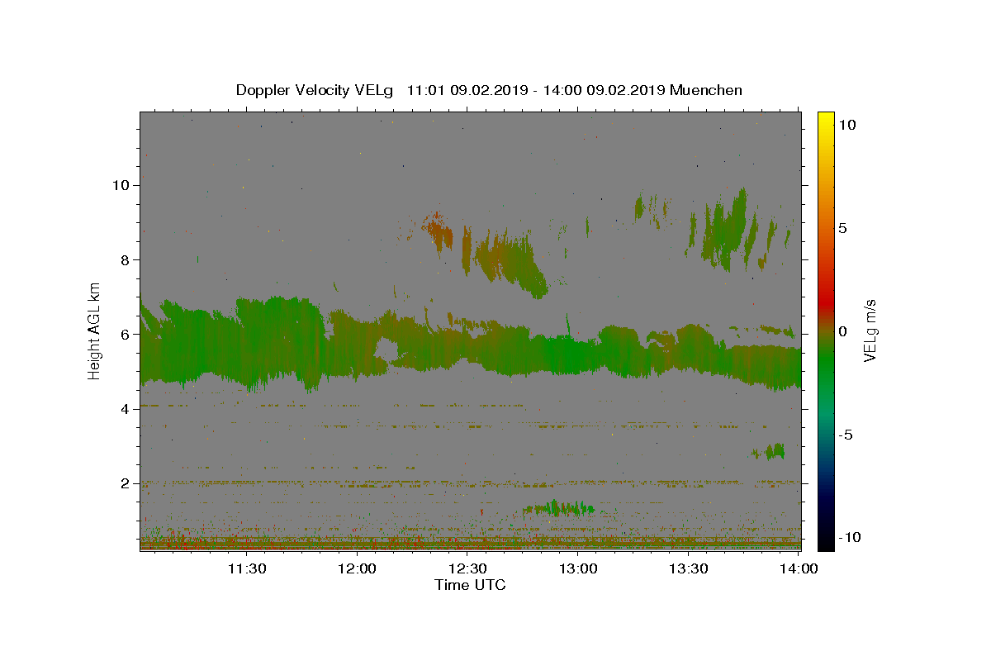The image size is (991, 661).
Task: Click the colorbar label "-10"
Action: pos(849,538)
